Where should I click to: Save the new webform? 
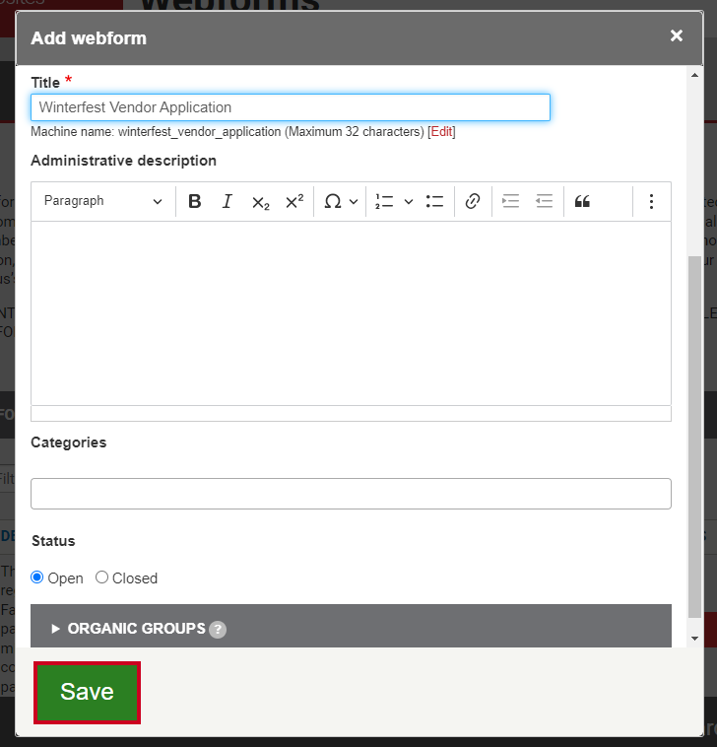(87, 692)
